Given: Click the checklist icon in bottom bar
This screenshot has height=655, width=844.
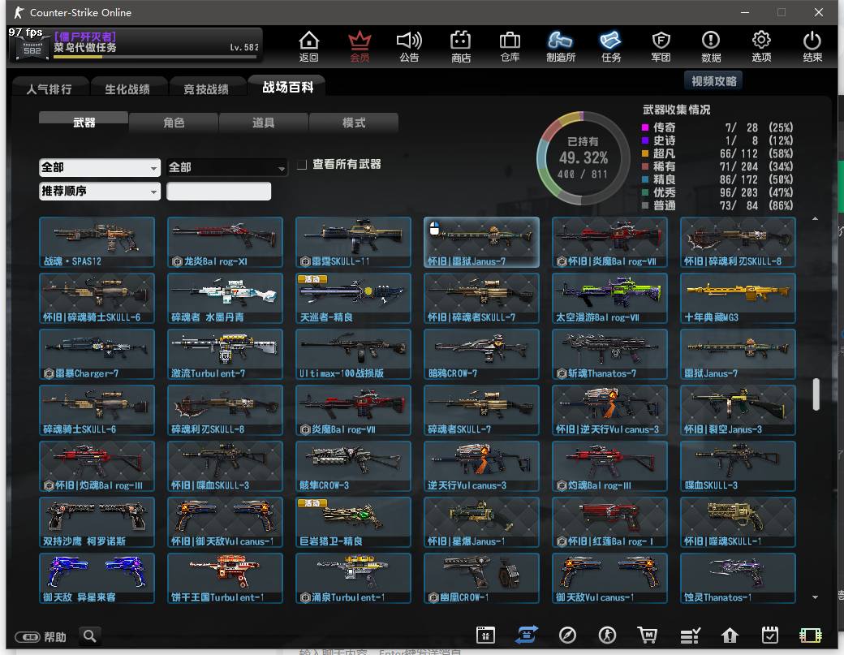Looking at the screenshot, I should [x=690, y=636].
